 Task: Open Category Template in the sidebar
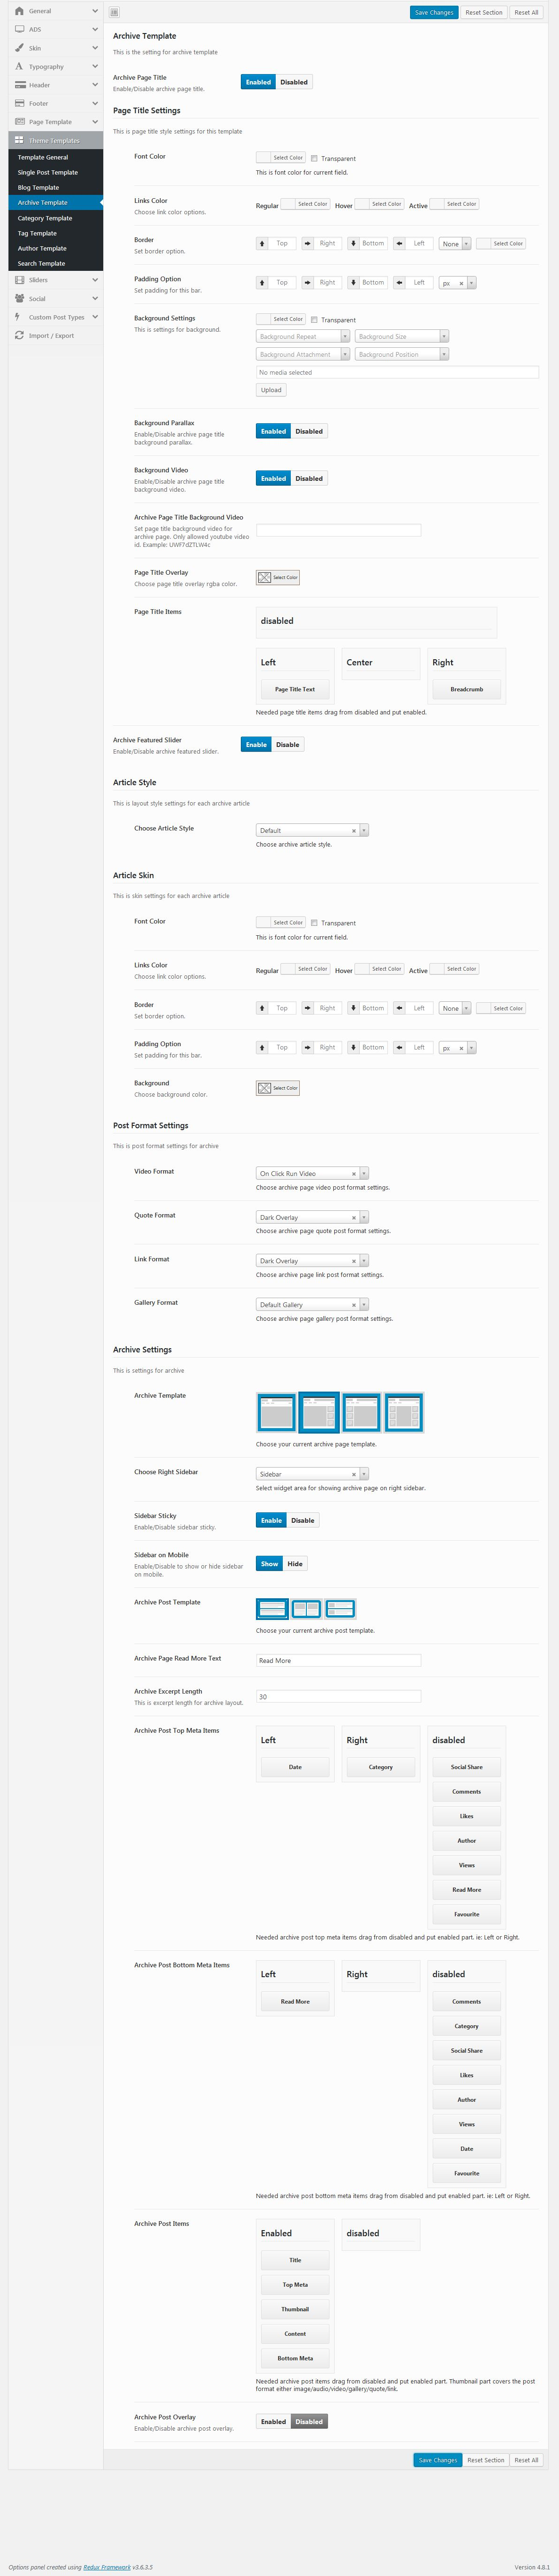[x=45, y=218]
